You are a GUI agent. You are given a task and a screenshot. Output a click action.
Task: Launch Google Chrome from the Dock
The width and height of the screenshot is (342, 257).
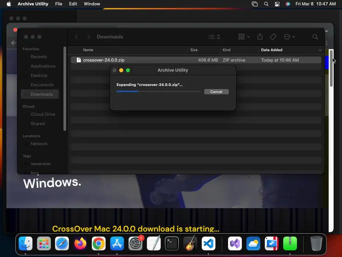99,244
